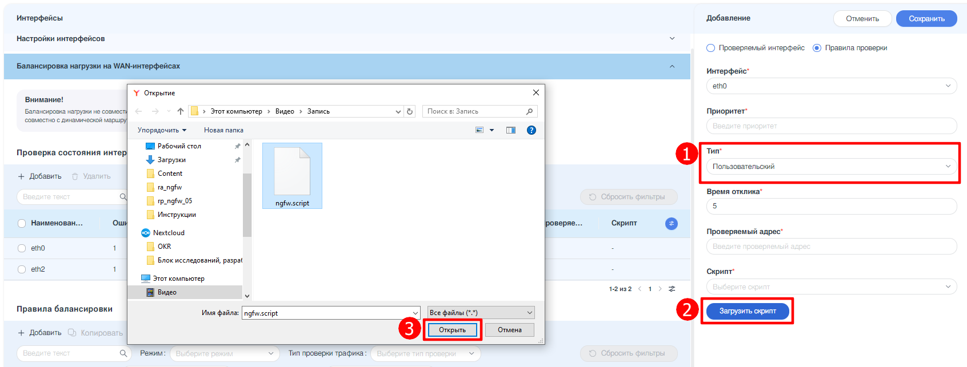
Task: Click the refresh icon beside path bar
Action: [410, 111]
